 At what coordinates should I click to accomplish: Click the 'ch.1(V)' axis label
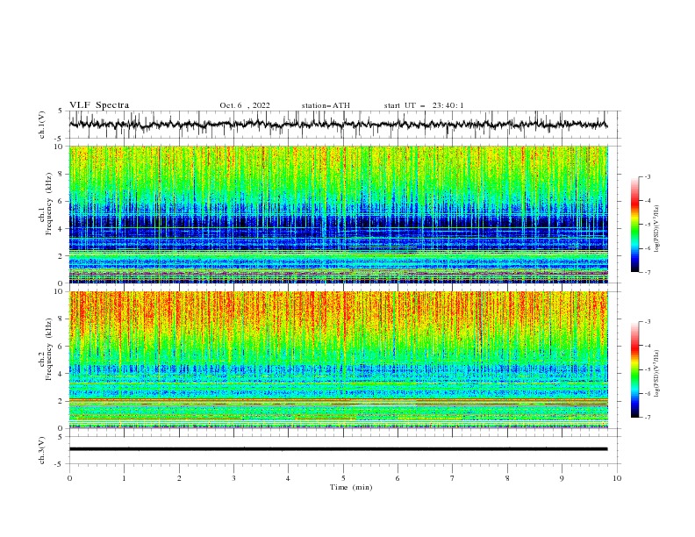42,125
